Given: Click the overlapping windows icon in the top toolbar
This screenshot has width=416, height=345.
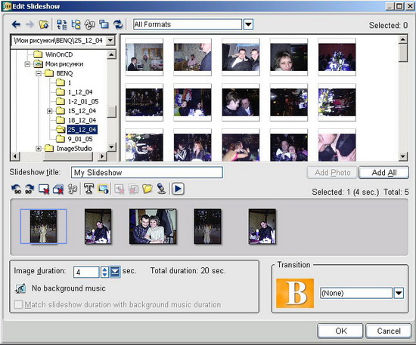Looking at the screenshot, I should pyautogui.click(x=104, y=25).
